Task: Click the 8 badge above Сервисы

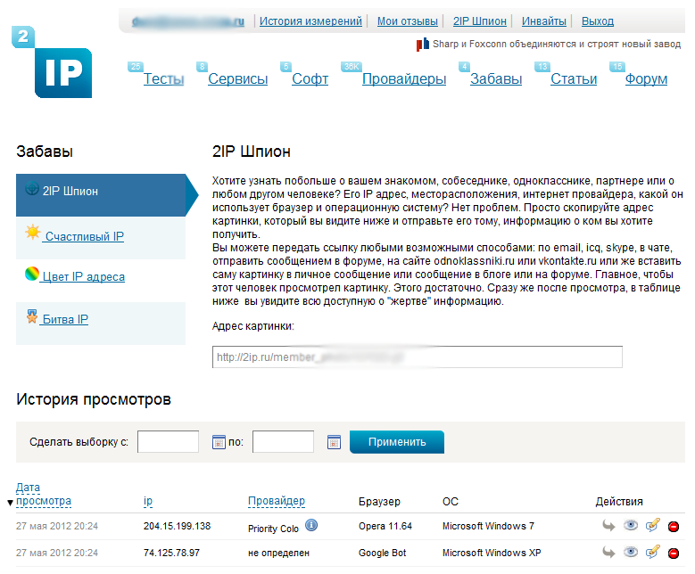Action: [202, 67]
